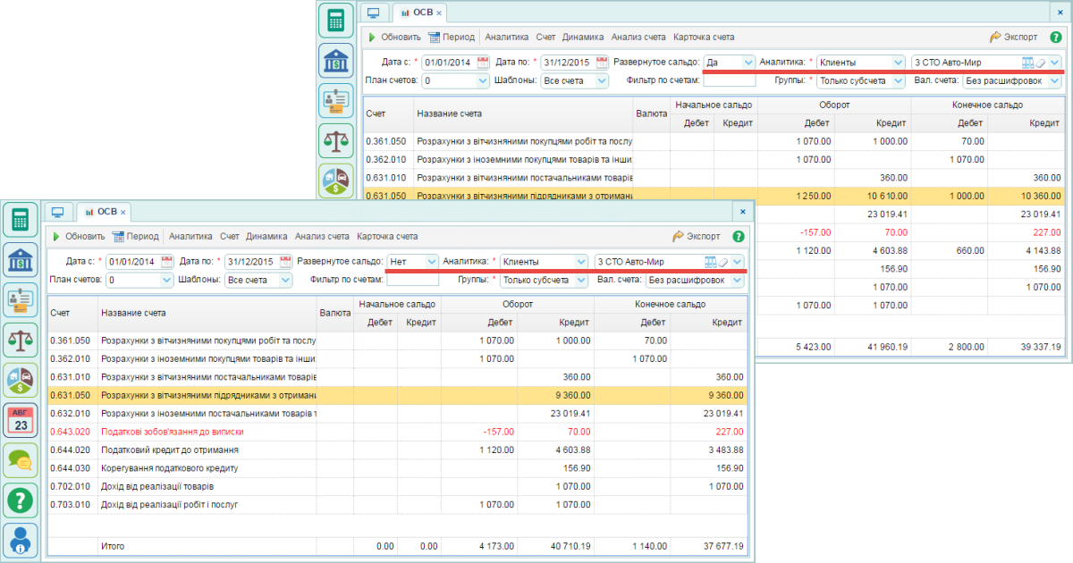Screen dimensions: 1073x563
Task: Click the eraser icon in the back window's client field
Action: click(x=1040, y=63)
